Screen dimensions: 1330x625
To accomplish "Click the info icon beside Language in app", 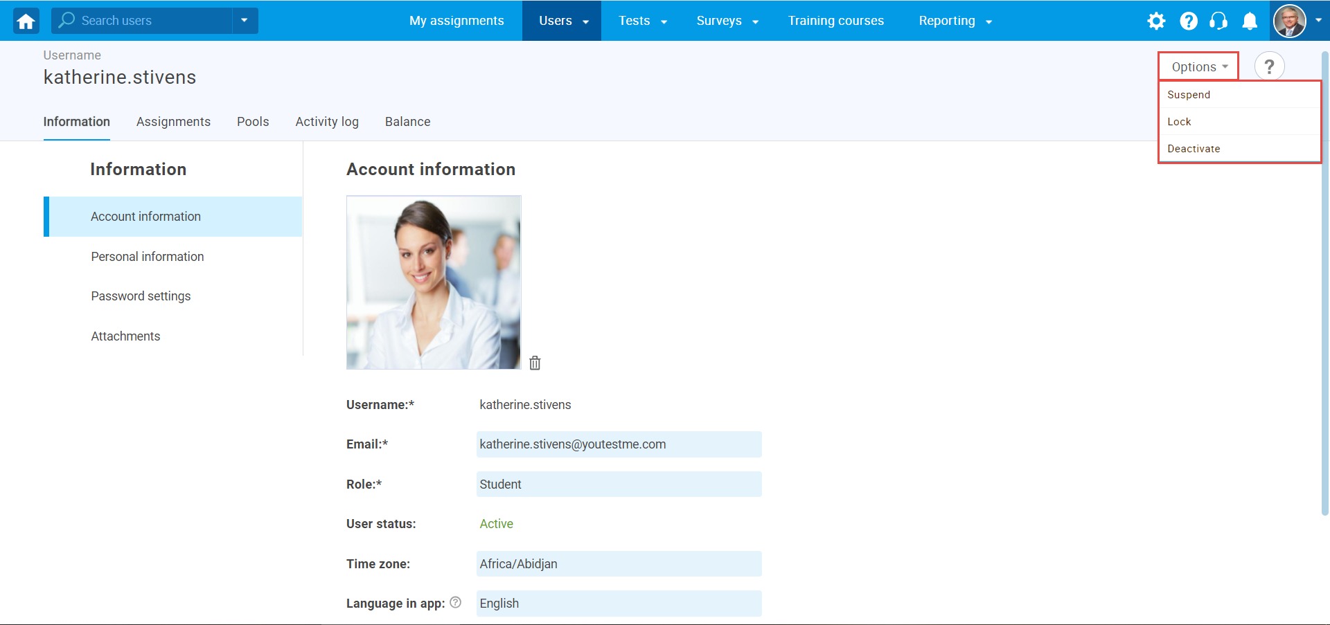I will click(x=456, y=603).
